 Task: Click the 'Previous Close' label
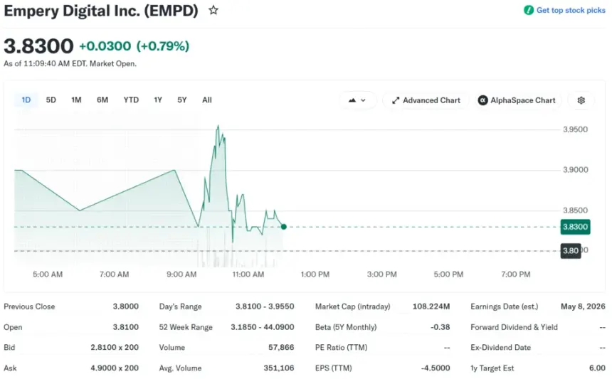pyautogui.click(x=29, y=306)
